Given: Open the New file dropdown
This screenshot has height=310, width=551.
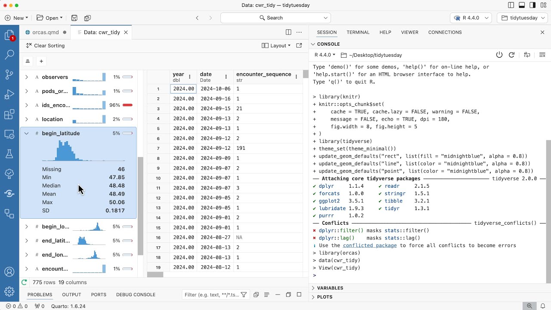Looking at the screenshot, I should click(x=16, y=18).
